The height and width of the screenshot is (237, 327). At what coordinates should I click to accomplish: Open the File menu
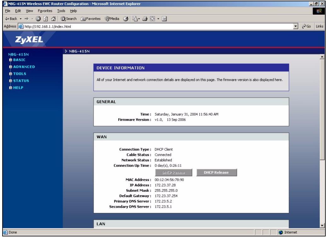(8, 11)
